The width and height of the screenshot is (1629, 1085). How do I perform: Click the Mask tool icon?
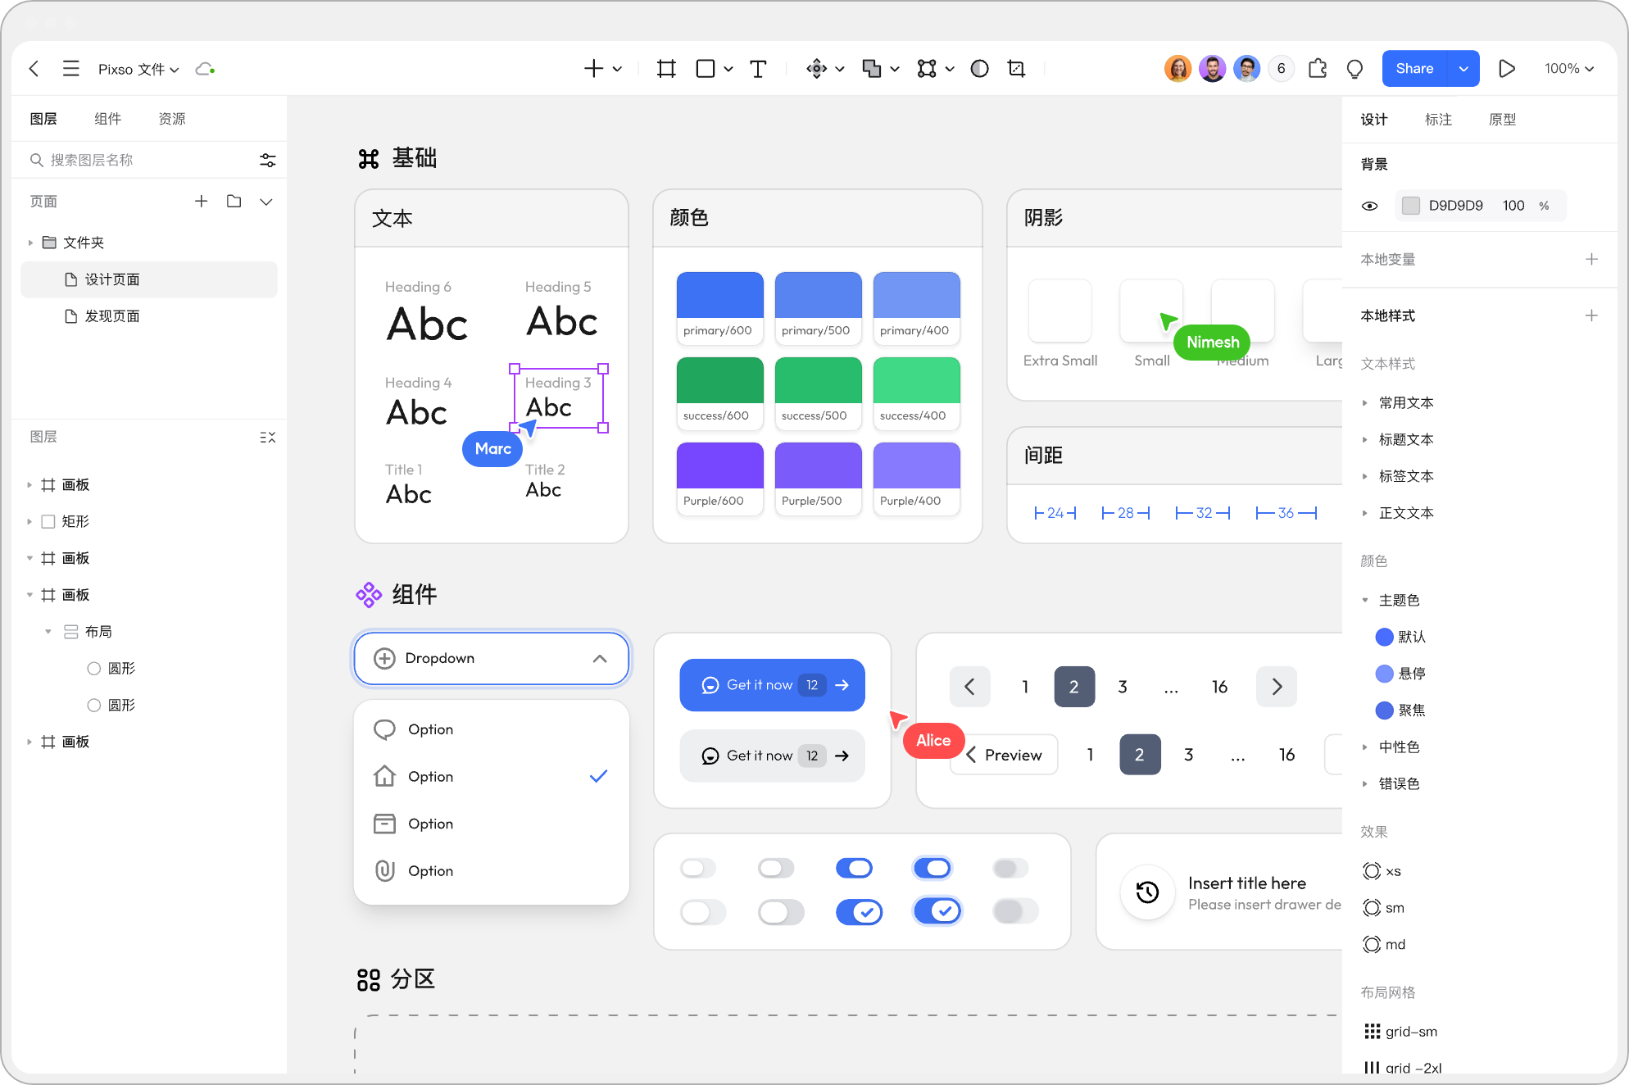coord(979,68)
